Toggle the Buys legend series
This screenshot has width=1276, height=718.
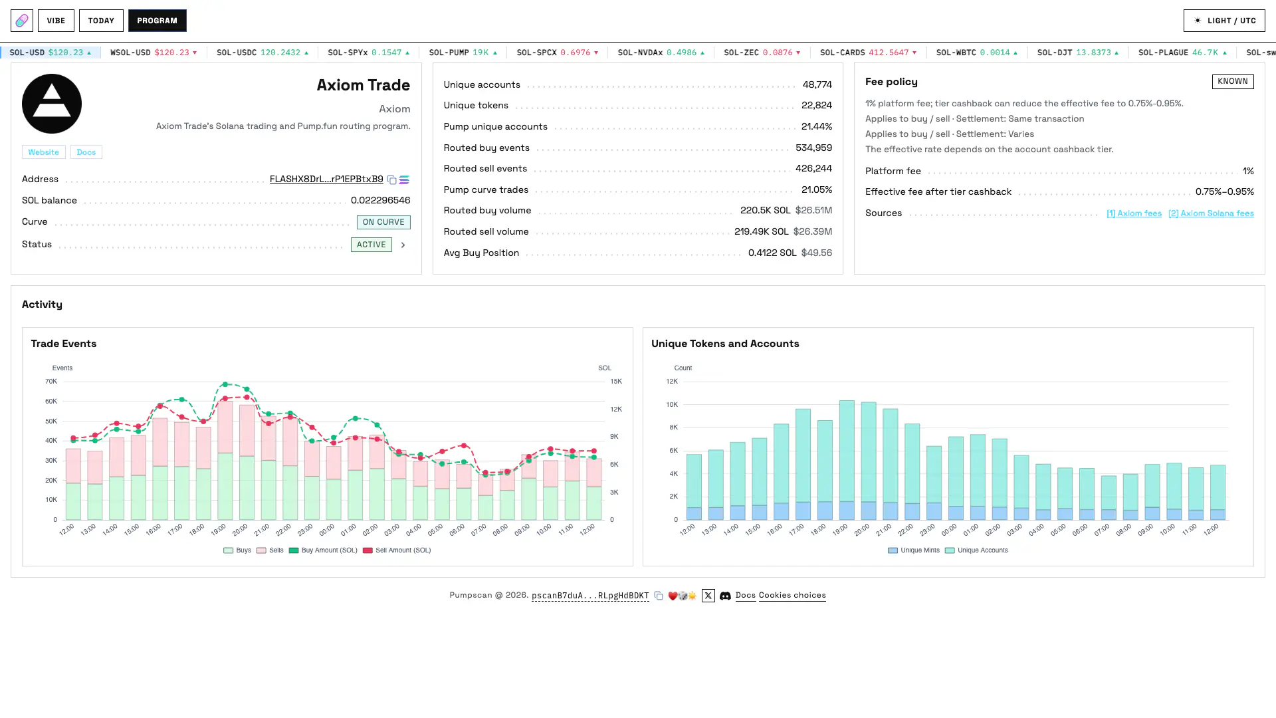pyautogui.click(x=237, y=550)
